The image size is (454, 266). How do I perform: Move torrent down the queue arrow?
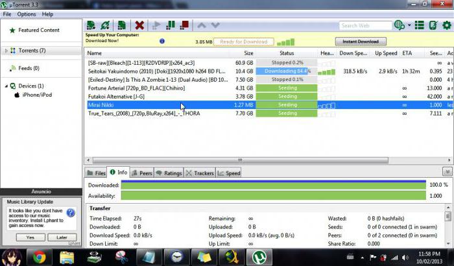(x=215, y=25)
